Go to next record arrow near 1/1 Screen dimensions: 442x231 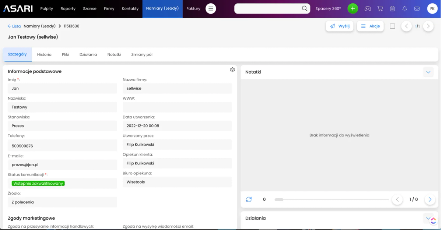tap(428, 26)
